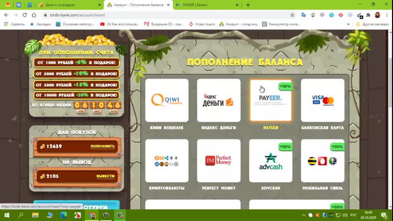This screenshot has width=393, height=221.
Task: Open the 'Калькулятор онла...' bookmark
Action: point(281,24)
